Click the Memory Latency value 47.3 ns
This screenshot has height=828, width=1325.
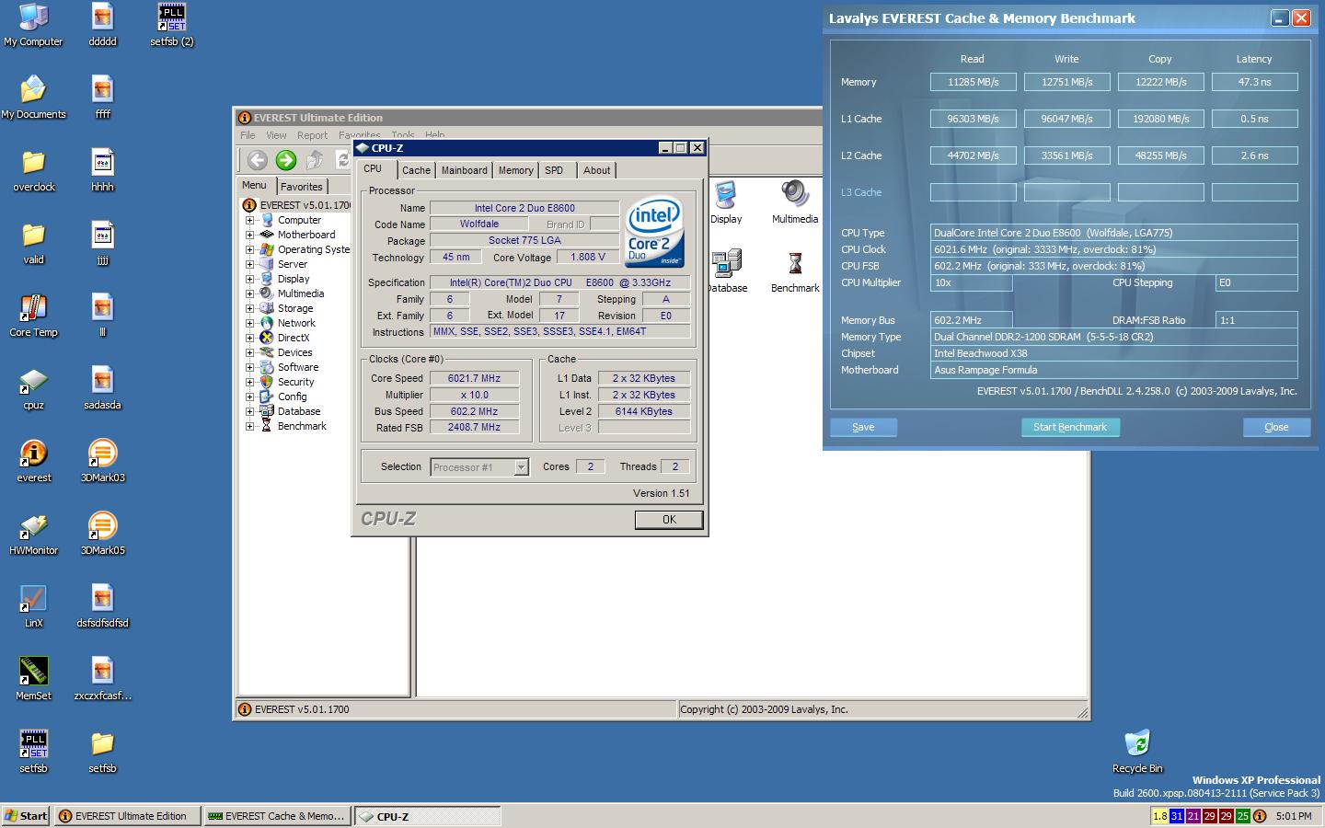click(x=1255, y=82)
